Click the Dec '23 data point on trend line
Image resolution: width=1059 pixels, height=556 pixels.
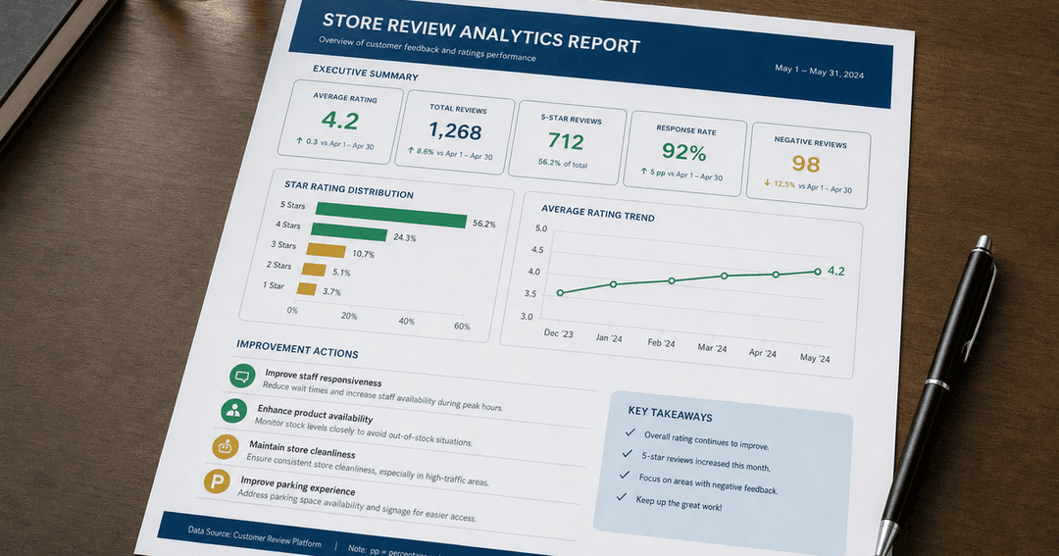coord(560,292)
